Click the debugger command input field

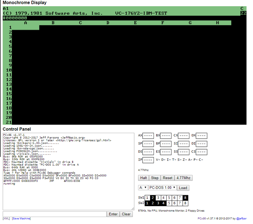tap(54, 214)
